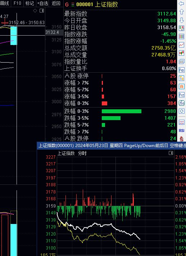Click the up arrow sidebar icon
Viewport: 186px width, 256px height.
[x=182, y=12]
